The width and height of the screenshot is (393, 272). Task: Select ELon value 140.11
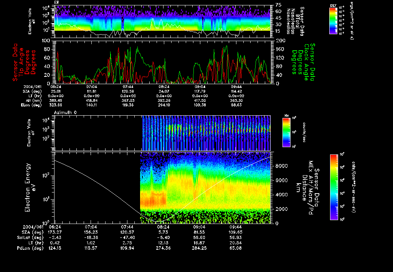pyautogui.click(x=92, y=105)
